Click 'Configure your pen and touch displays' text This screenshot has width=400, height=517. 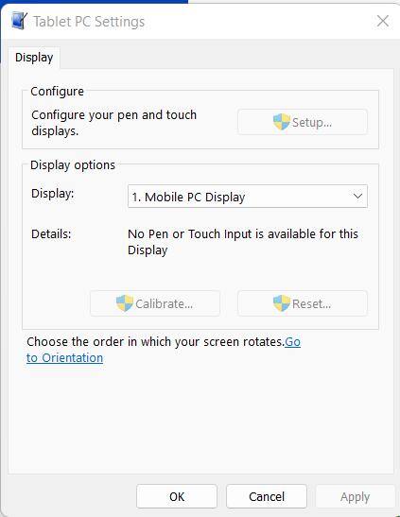113,123
